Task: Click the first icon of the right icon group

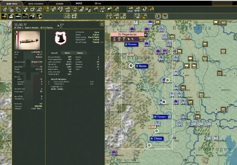Action: [x=130, y=10]
